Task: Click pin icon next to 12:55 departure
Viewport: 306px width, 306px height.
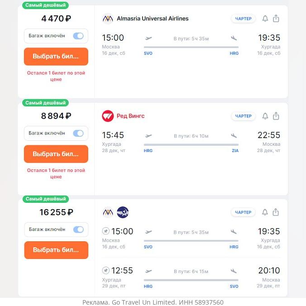Action: (106, 270)
